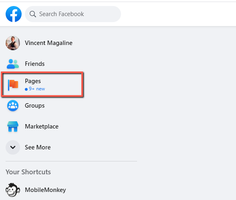Click the blue new-notifications dot under Pages

click(x=26, y=89)
